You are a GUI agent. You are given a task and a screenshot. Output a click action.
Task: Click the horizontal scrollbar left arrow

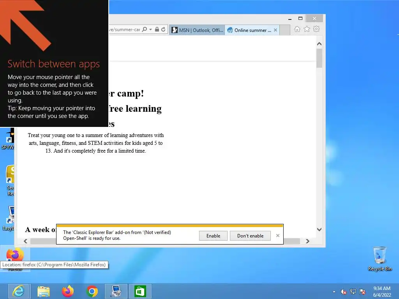pyautogui.click(x=25, y=241)
